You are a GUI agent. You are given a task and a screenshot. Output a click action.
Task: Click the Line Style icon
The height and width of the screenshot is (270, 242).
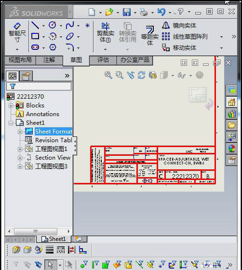pos(61,250)
